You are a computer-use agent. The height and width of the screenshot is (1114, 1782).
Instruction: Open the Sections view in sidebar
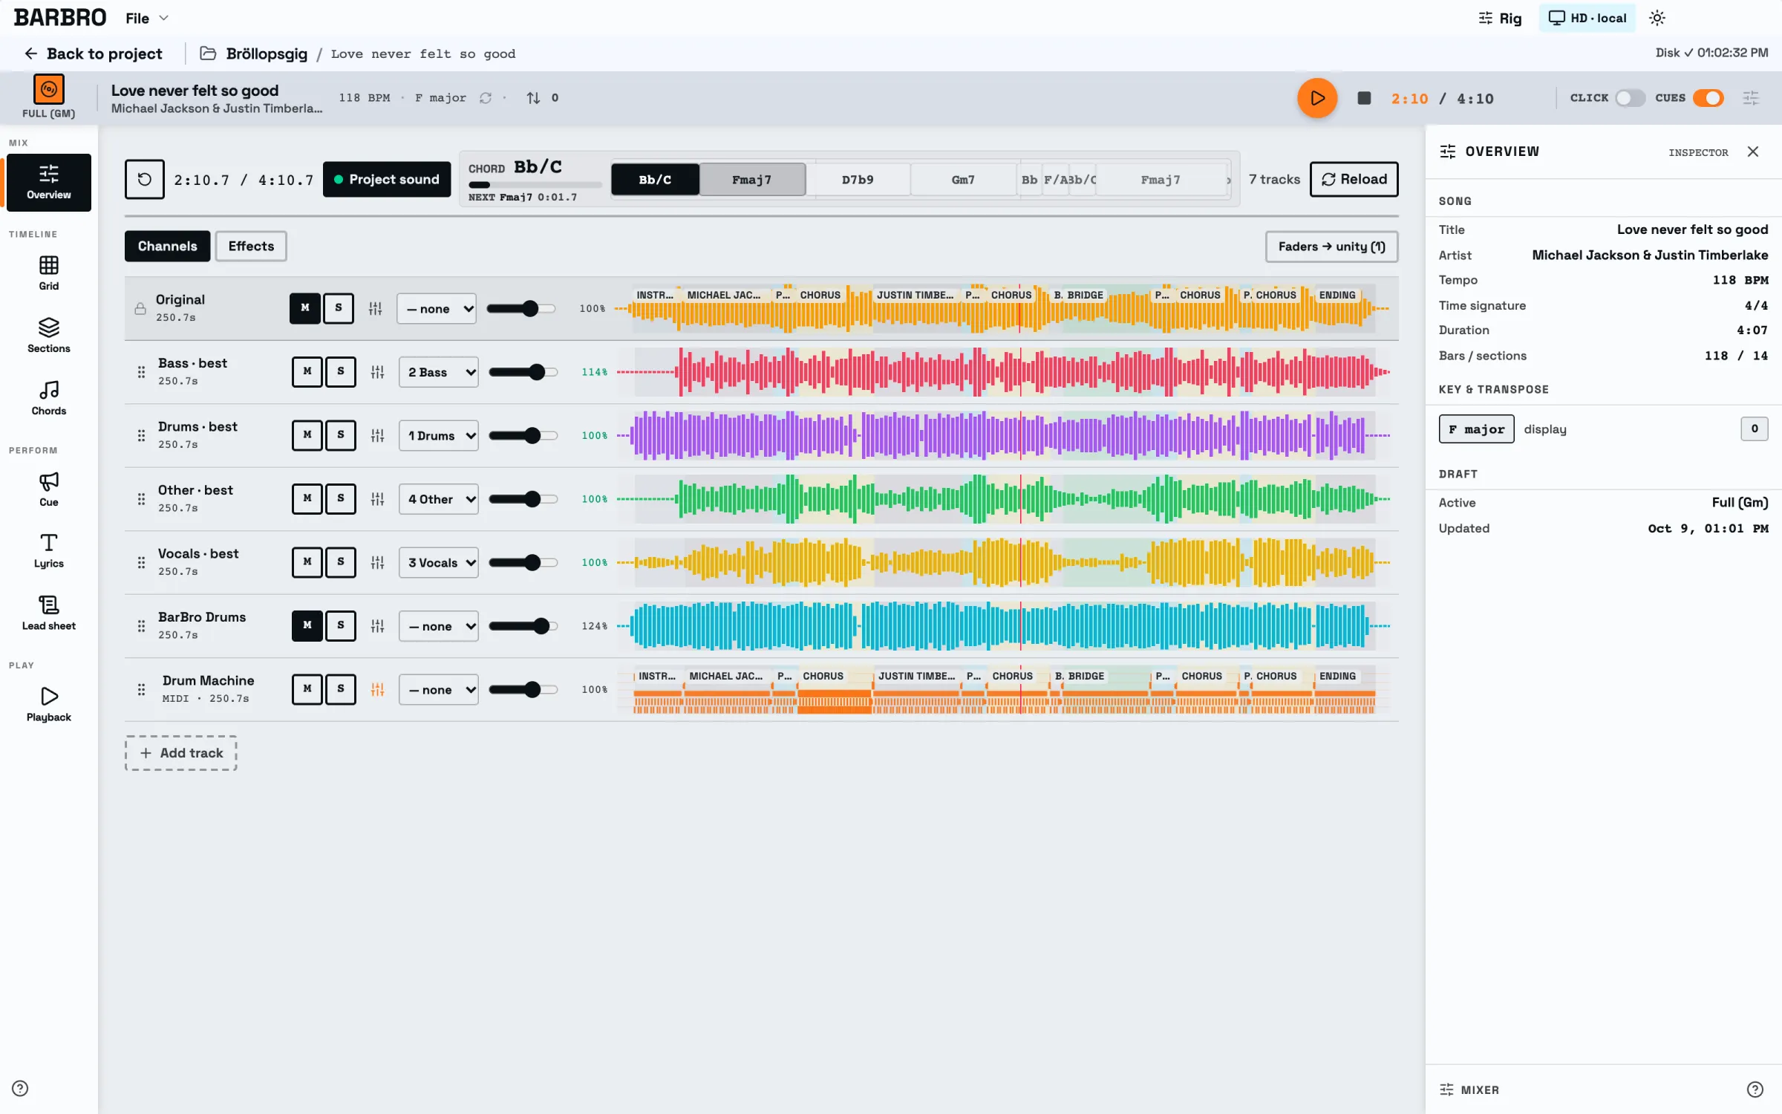click(48, 335)
